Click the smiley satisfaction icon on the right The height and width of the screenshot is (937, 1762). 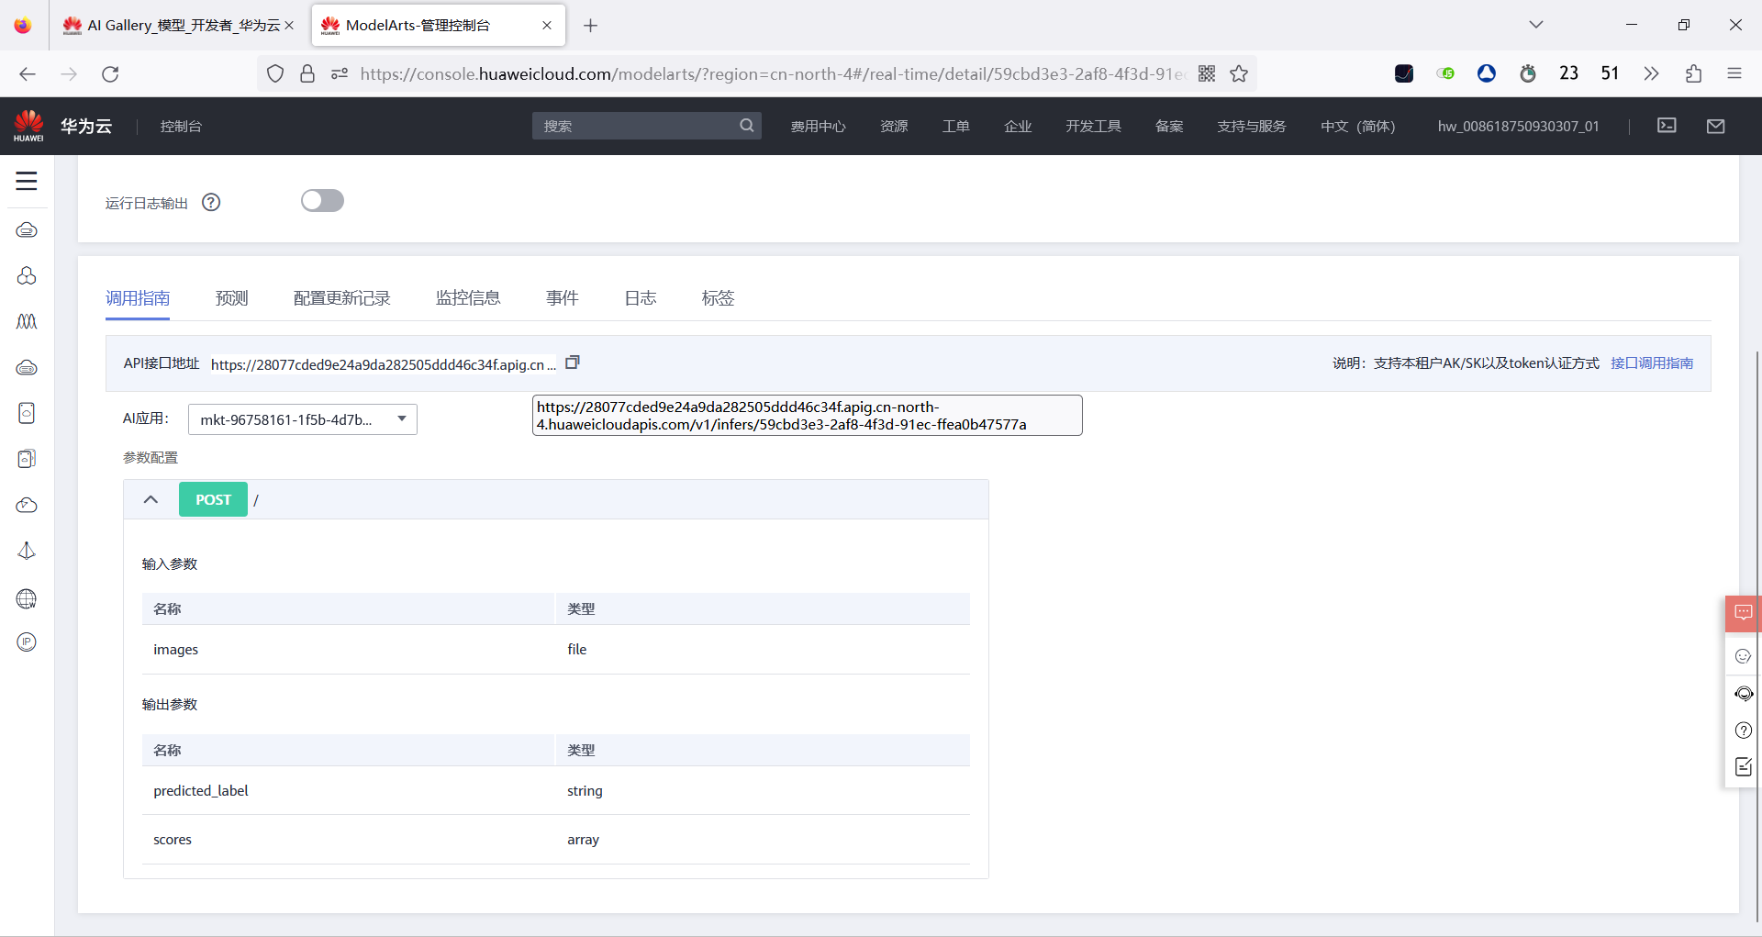coord(1744,656)
